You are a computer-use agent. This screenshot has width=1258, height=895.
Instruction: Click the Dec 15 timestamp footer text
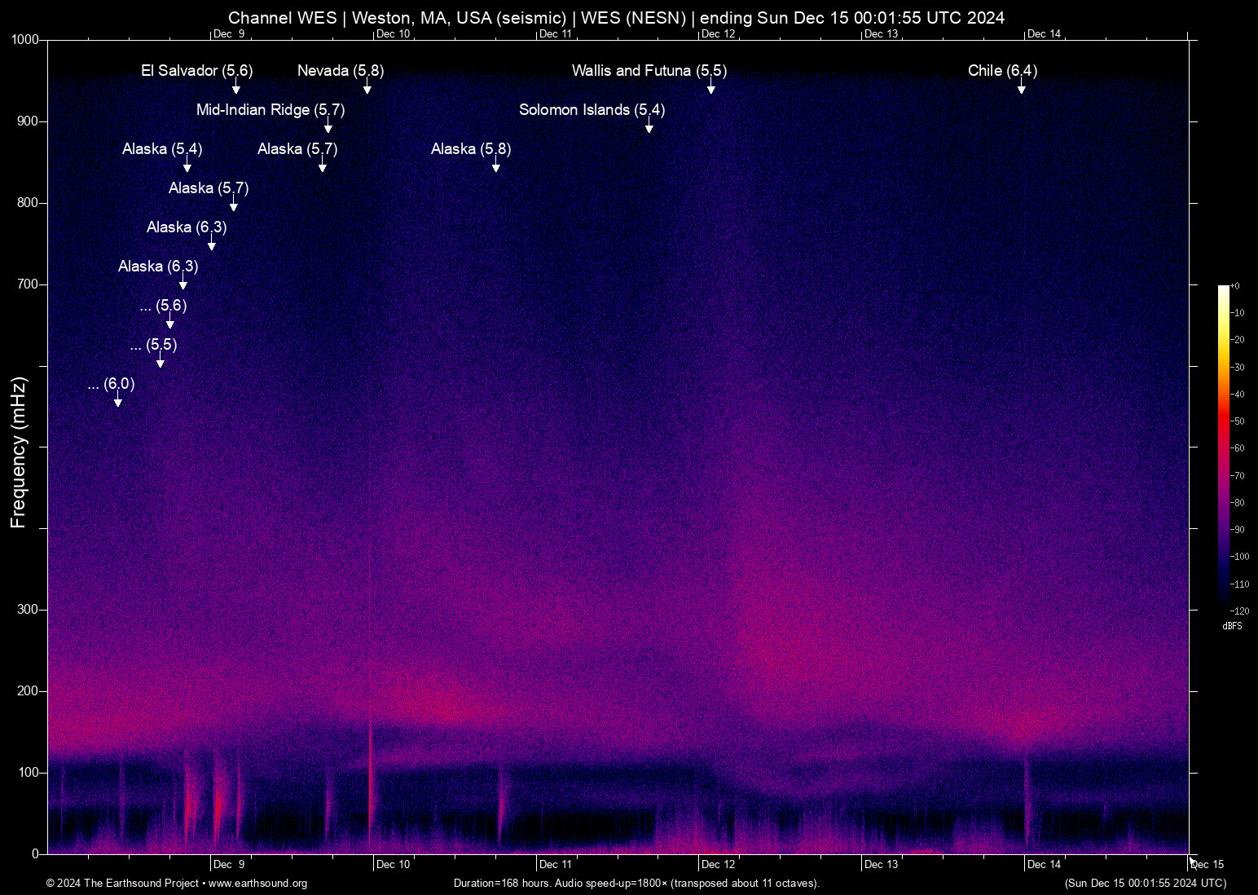pyautogui.click(x=1144, y=884)
